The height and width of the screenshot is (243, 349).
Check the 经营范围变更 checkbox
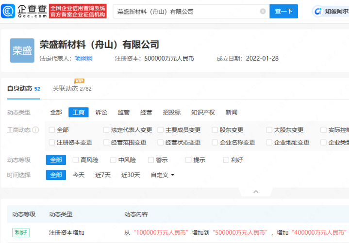[x=106, y=142]
